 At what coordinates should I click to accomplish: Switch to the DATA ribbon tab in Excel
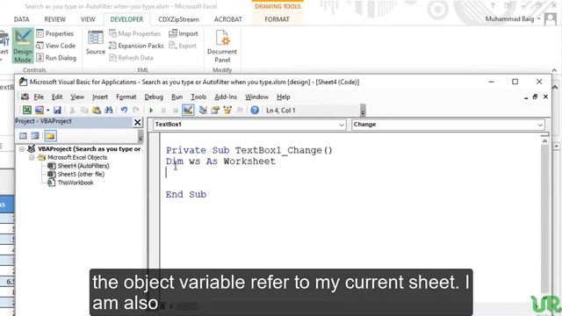coord(21,19)
